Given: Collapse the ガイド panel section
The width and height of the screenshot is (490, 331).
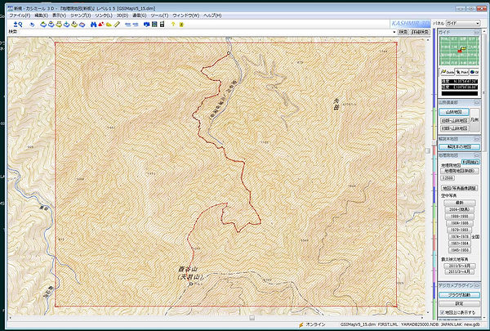Looking at the screenshot, I should click(476, 32).
